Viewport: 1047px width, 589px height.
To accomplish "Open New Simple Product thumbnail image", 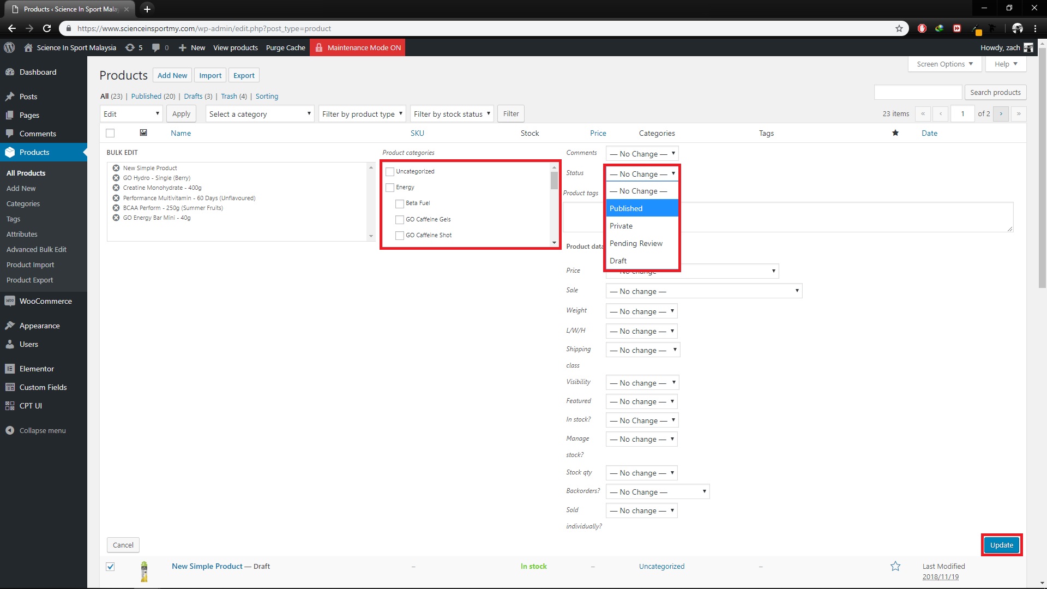I will [144, 572].
